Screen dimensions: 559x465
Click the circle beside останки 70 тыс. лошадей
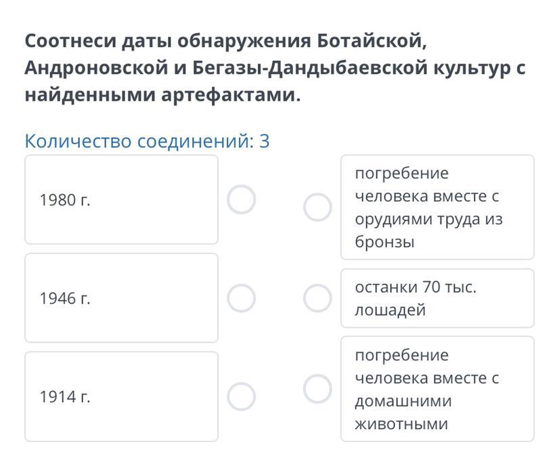317,298
